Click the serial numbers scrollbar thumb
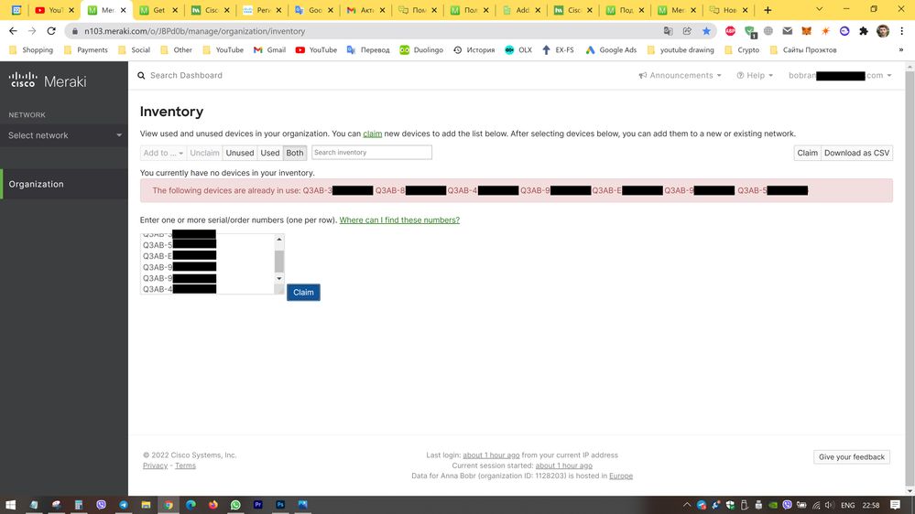Viewport: 915px width, 514px height. coord(279,261)
